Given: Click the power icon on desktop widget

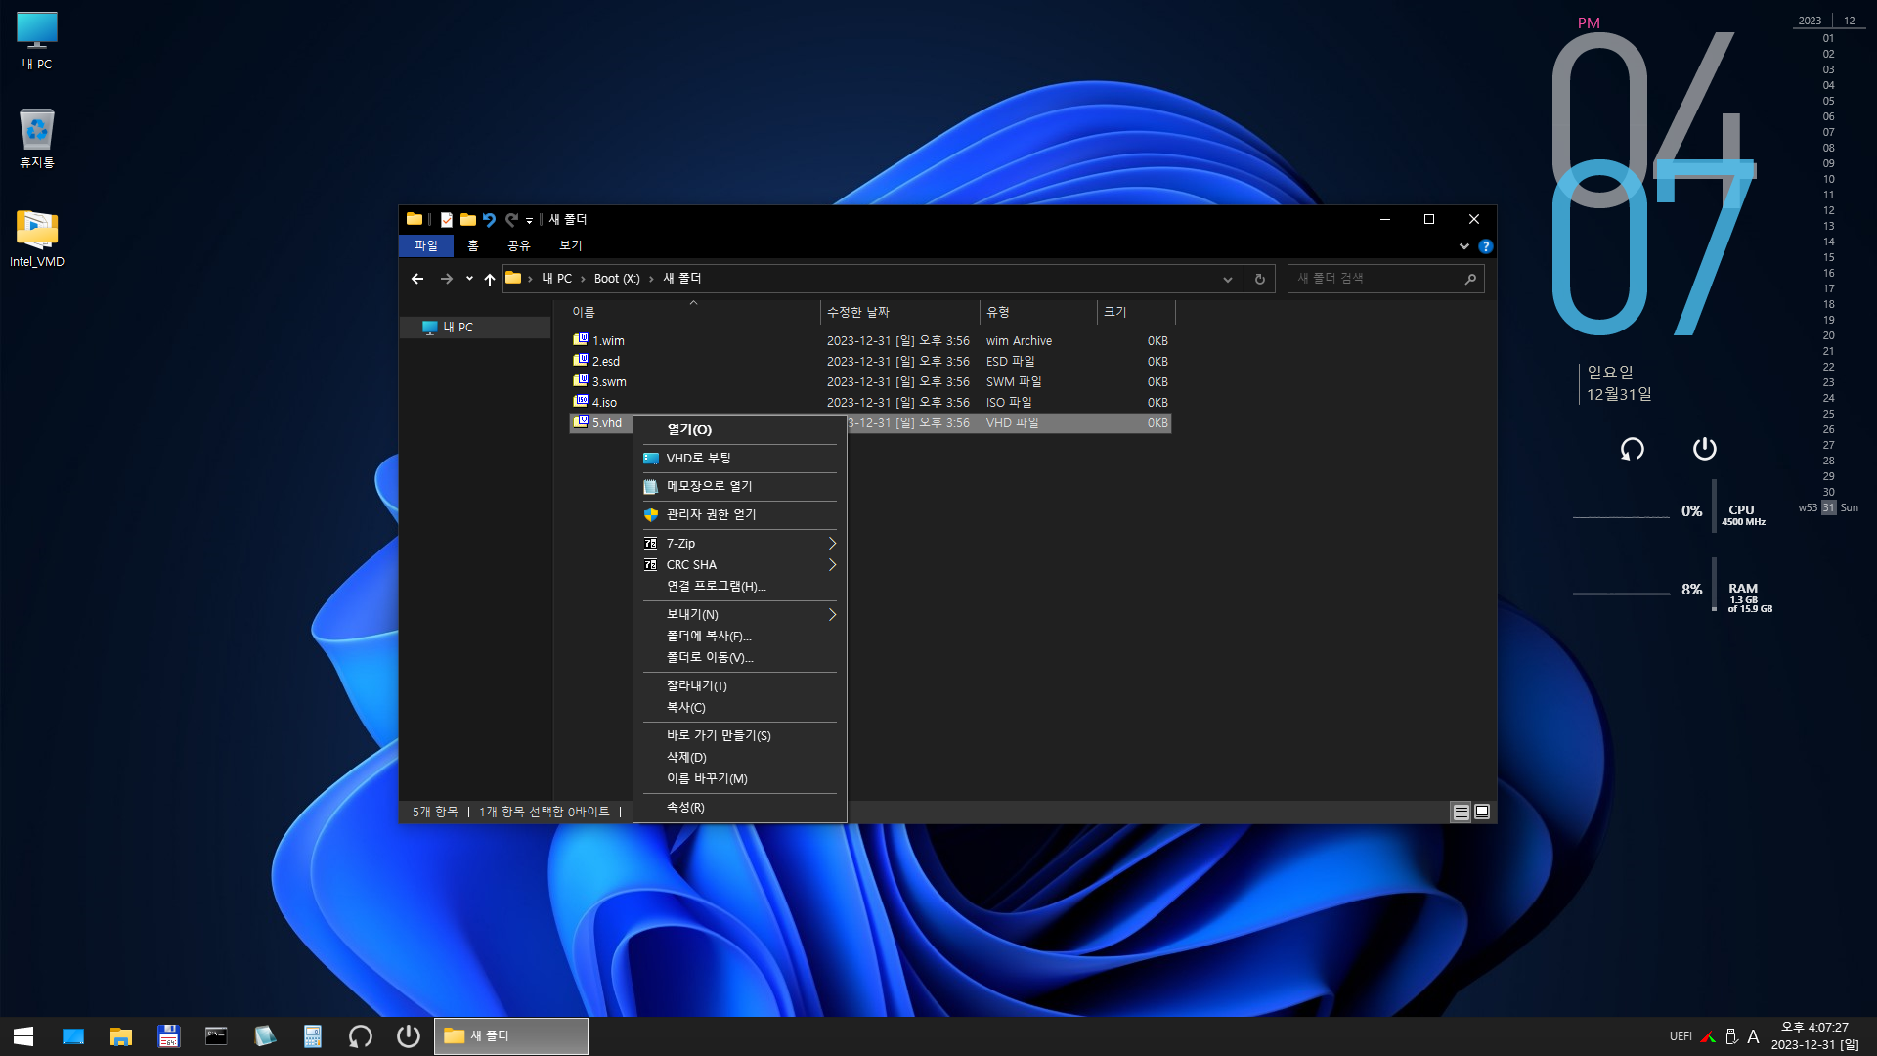Looking at the screenshot, I should pyautogui.click(x=1705, y=449).
